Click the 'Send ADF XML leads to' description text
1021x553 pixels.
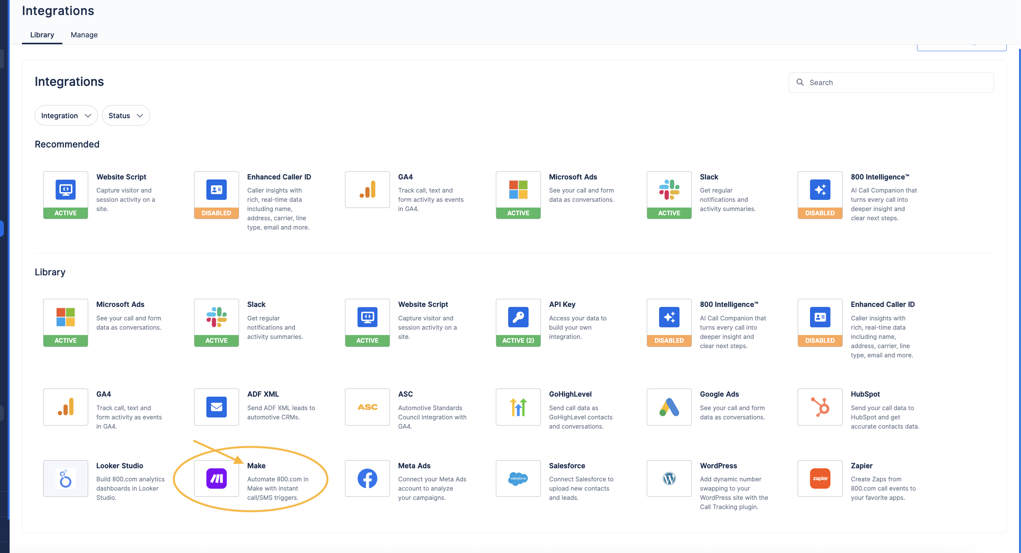[x=281, y=408]
